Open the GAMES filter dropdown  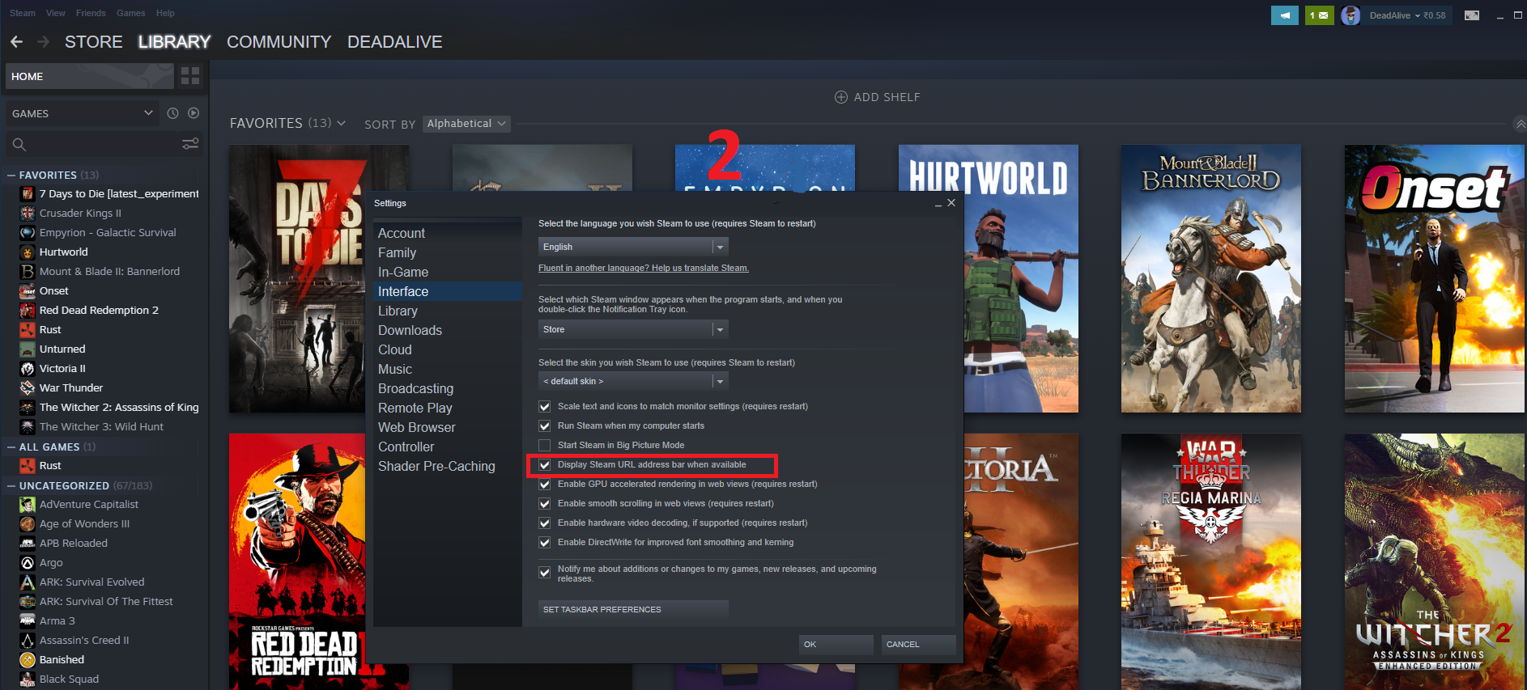coord(82,113)
